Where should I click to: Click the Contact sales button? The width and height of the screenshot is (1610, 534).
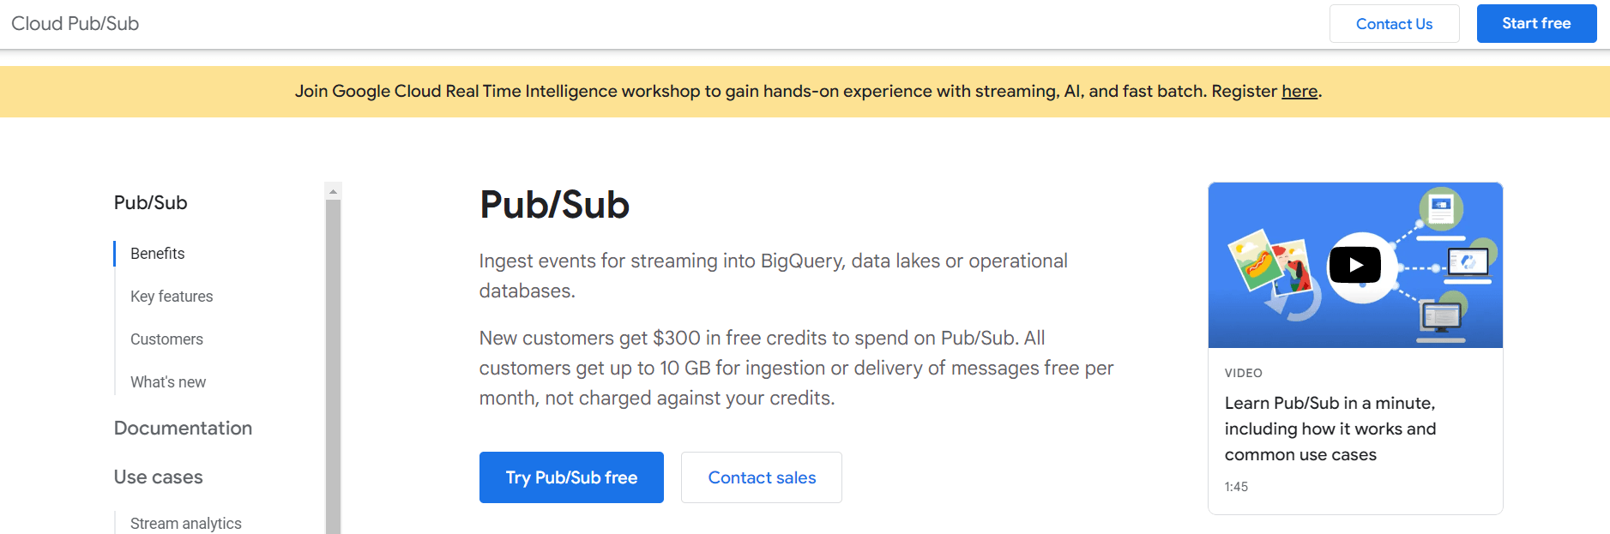pos(761,477)
